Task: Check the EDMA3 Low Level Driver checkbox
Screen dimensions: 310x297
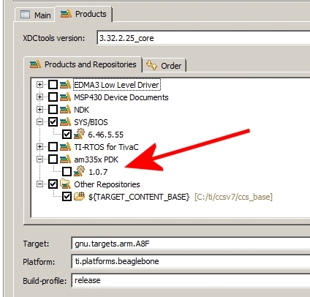Action: coord(53,85)
